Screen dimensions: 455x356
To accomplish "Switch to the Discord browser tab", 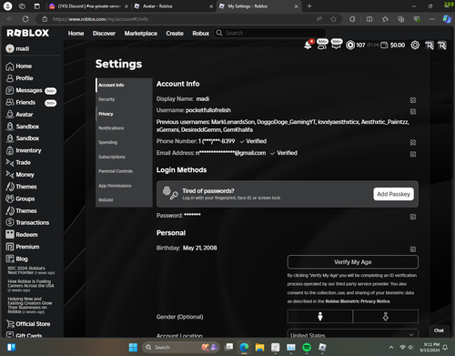I will coord(88,6).
